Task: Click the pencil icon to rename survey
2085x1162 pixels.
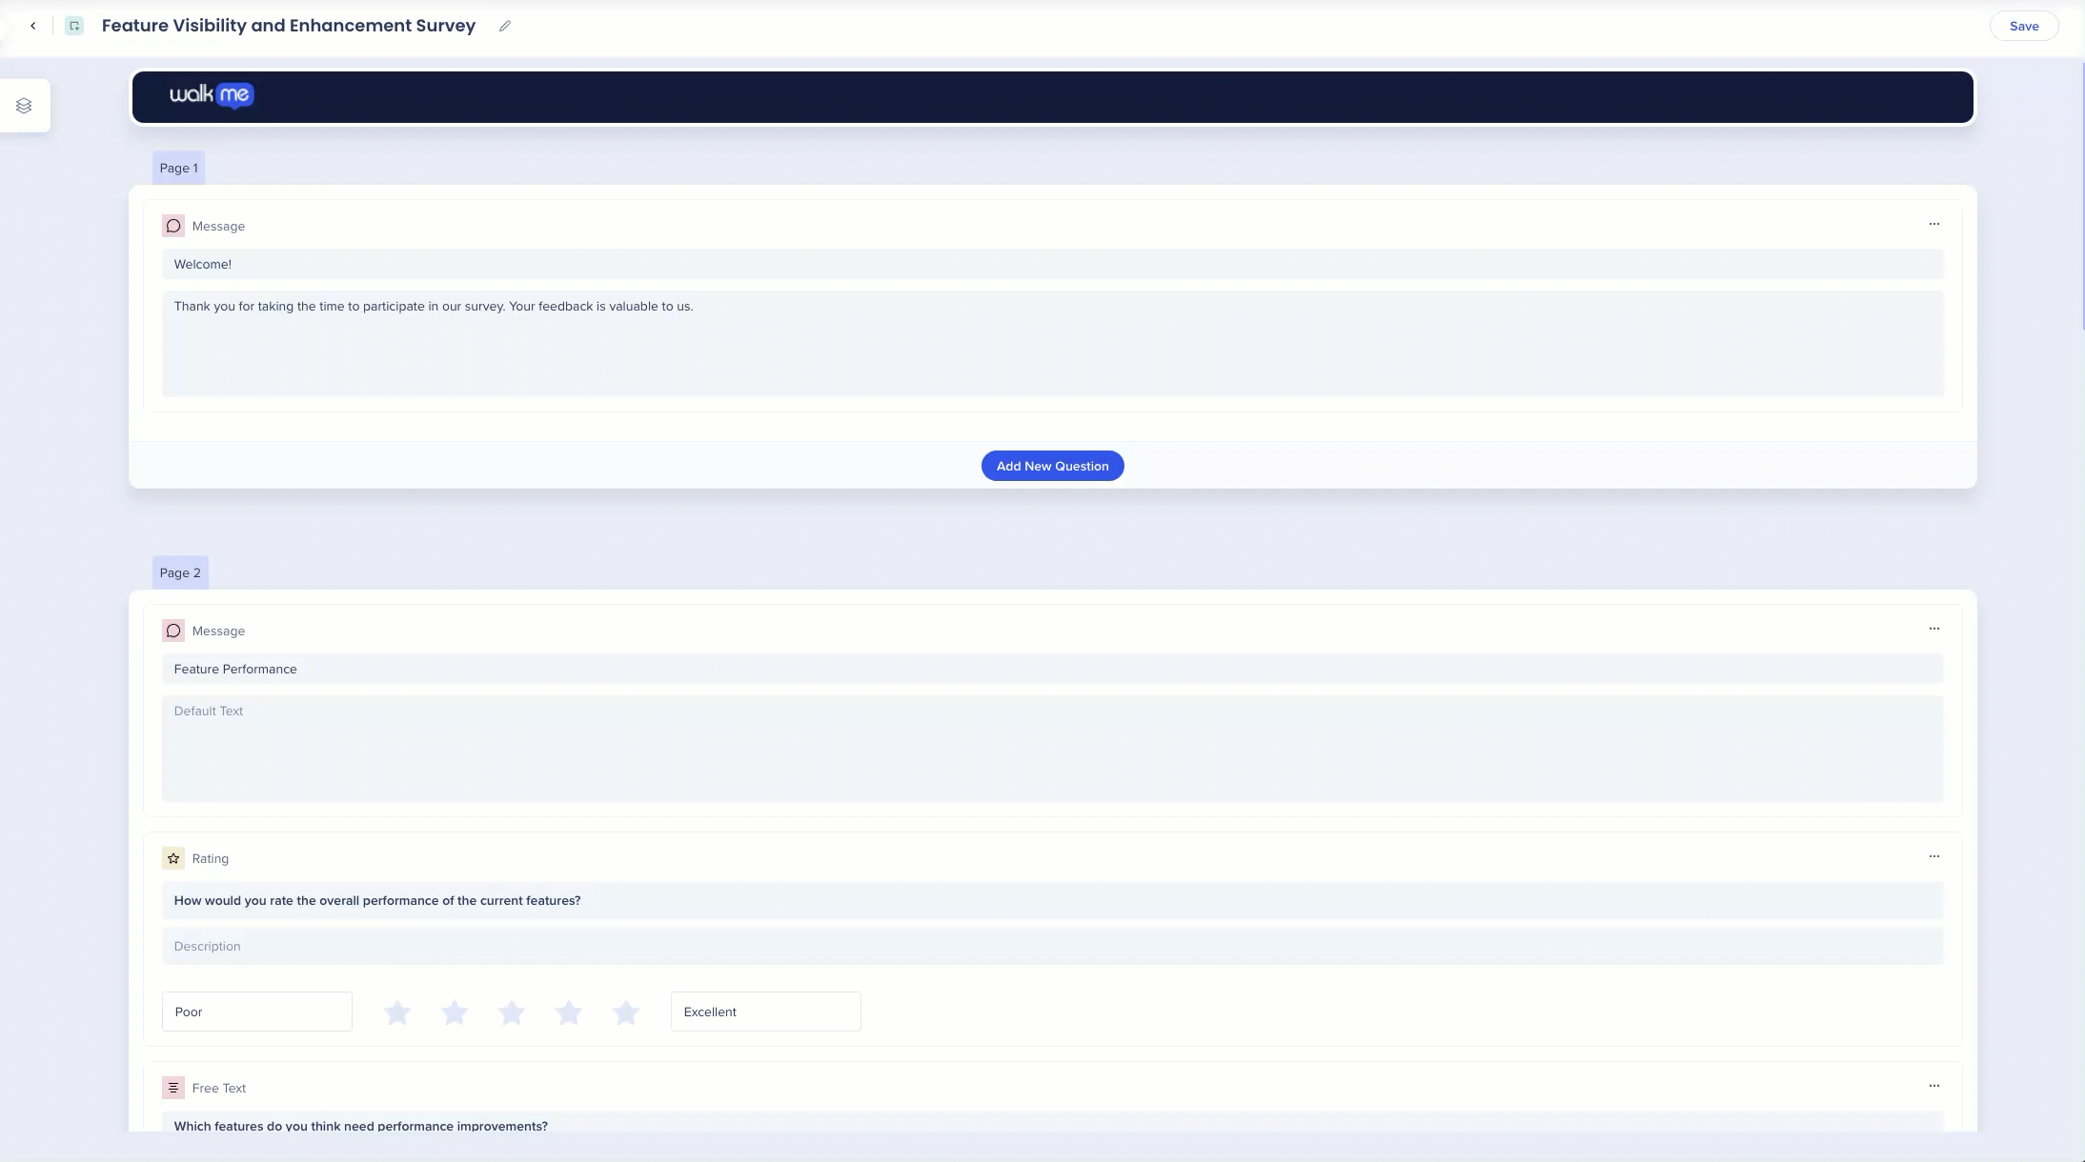Action: point(505,26)
